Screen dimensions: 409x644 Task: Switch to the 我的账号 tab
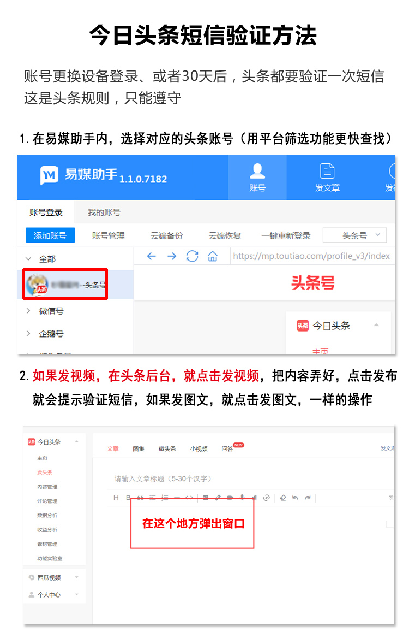[x=104, y=212]
